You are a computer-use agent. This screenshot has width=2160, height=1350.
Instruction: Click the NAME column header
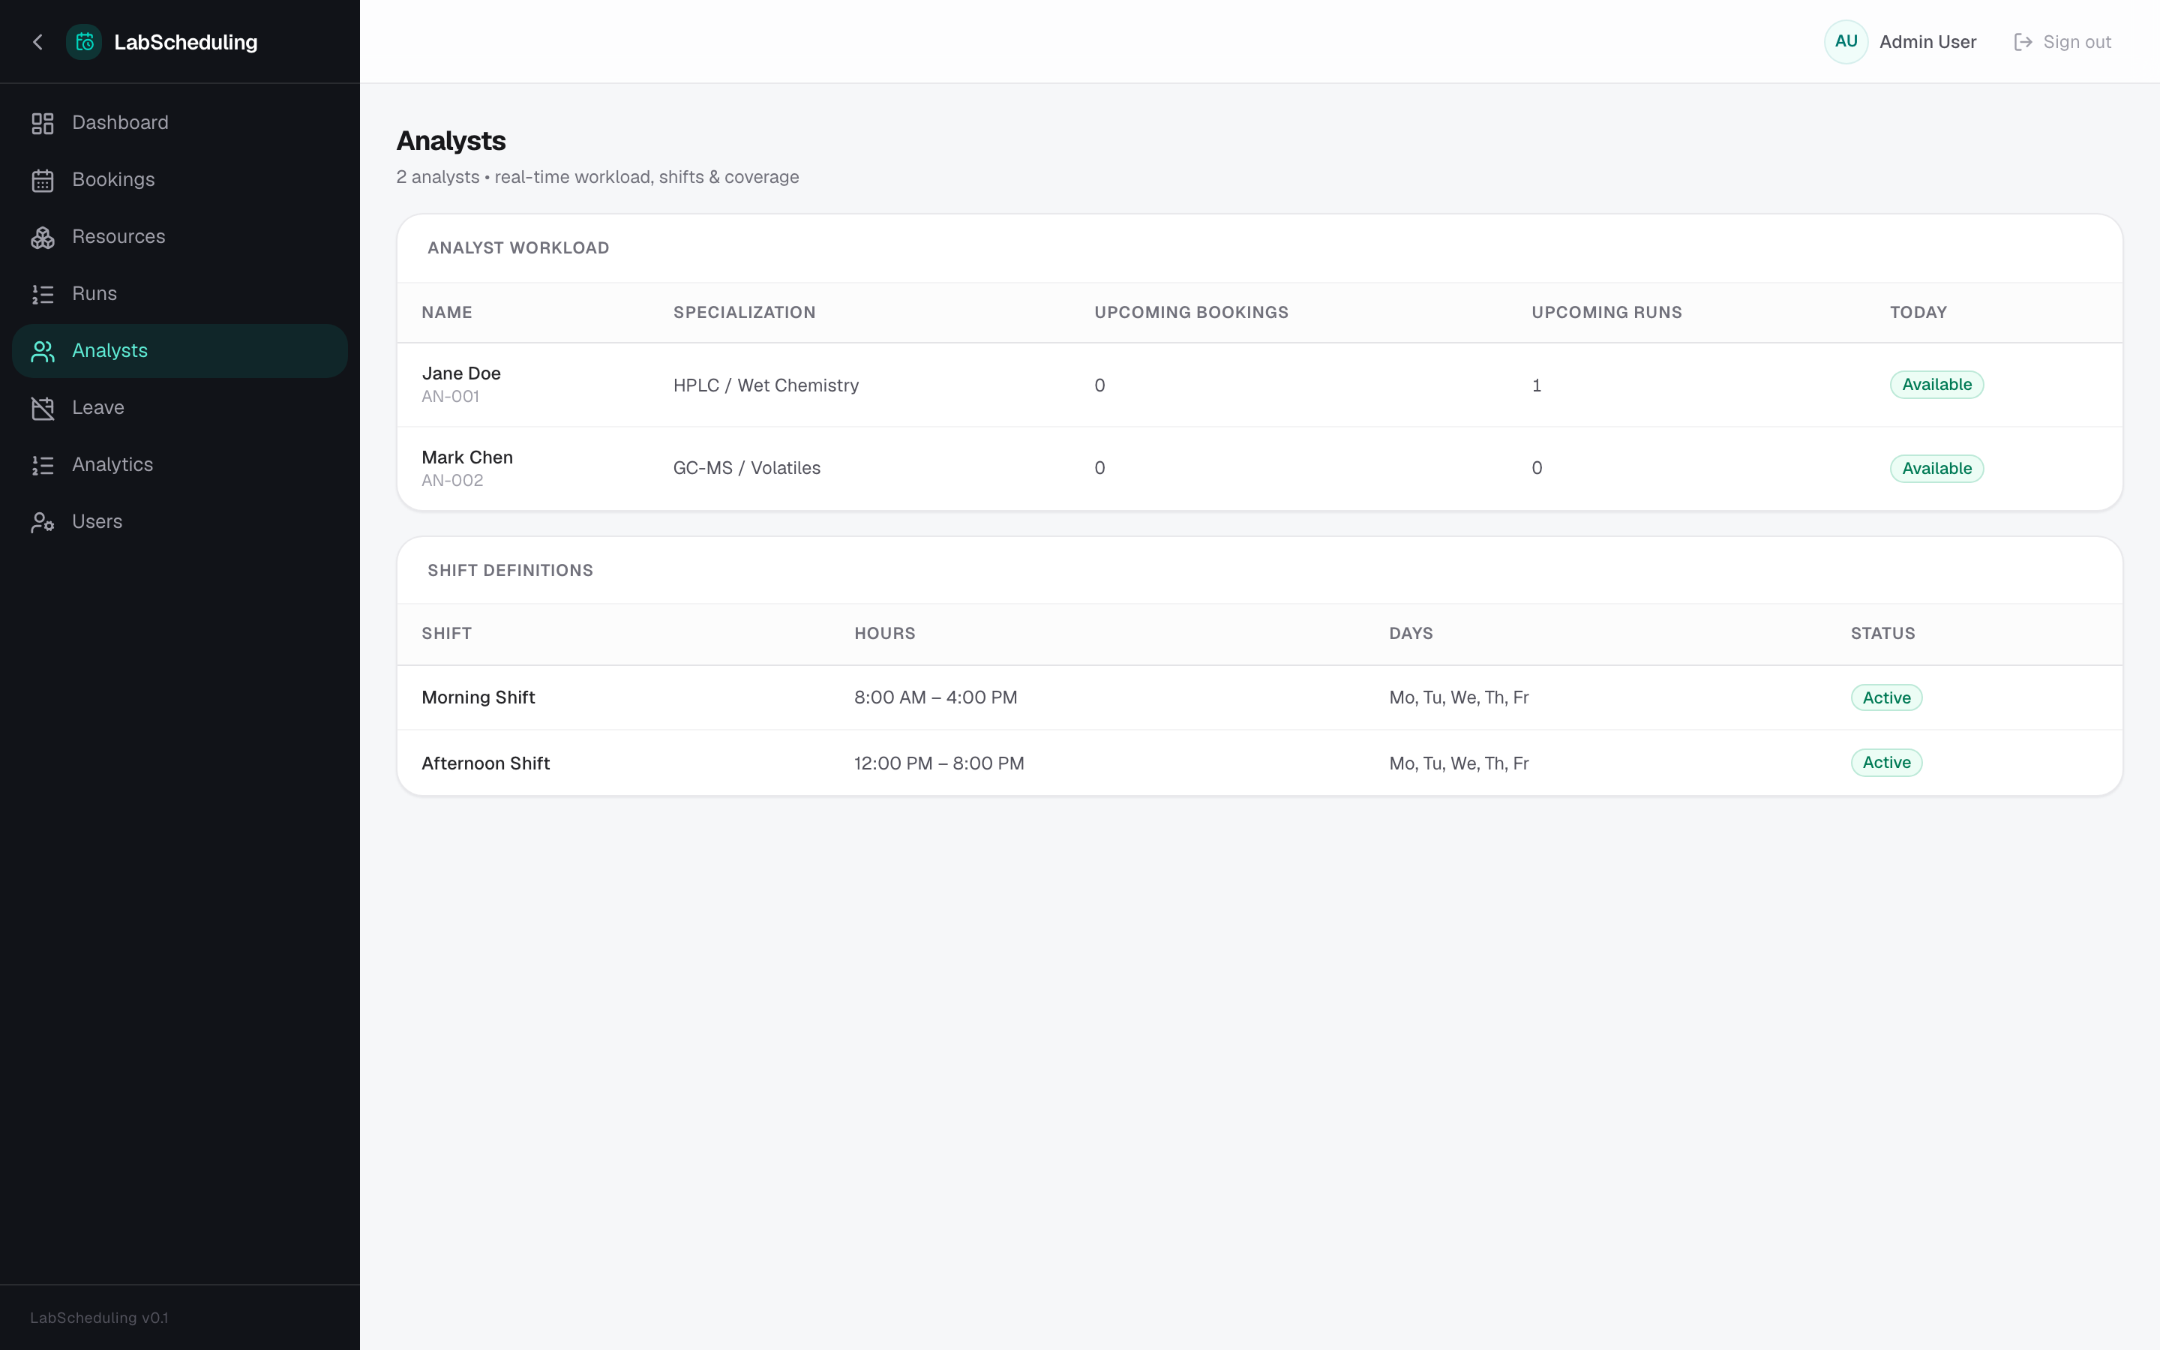tap(446, 313)
